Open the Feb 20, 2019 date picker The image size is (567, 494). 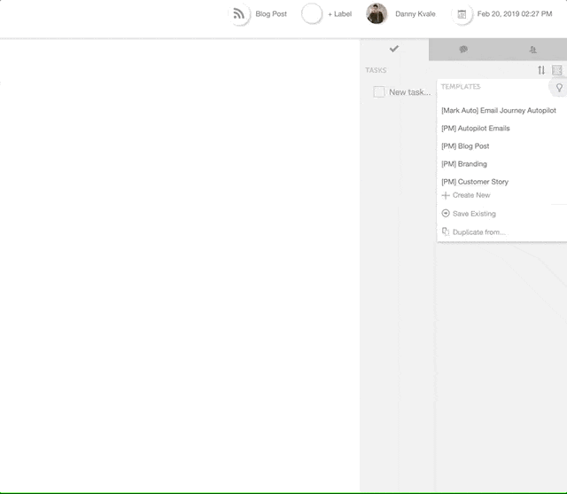[x=515, y=14]
